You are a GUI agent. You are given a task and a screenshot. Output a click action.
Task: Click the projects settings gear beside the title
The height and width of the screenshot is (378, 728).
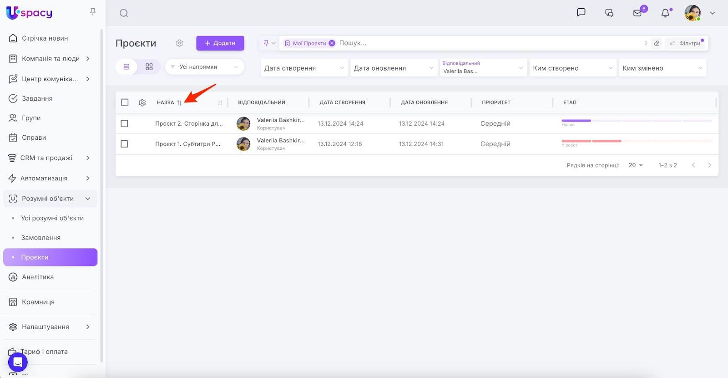[x=179, y=43]
